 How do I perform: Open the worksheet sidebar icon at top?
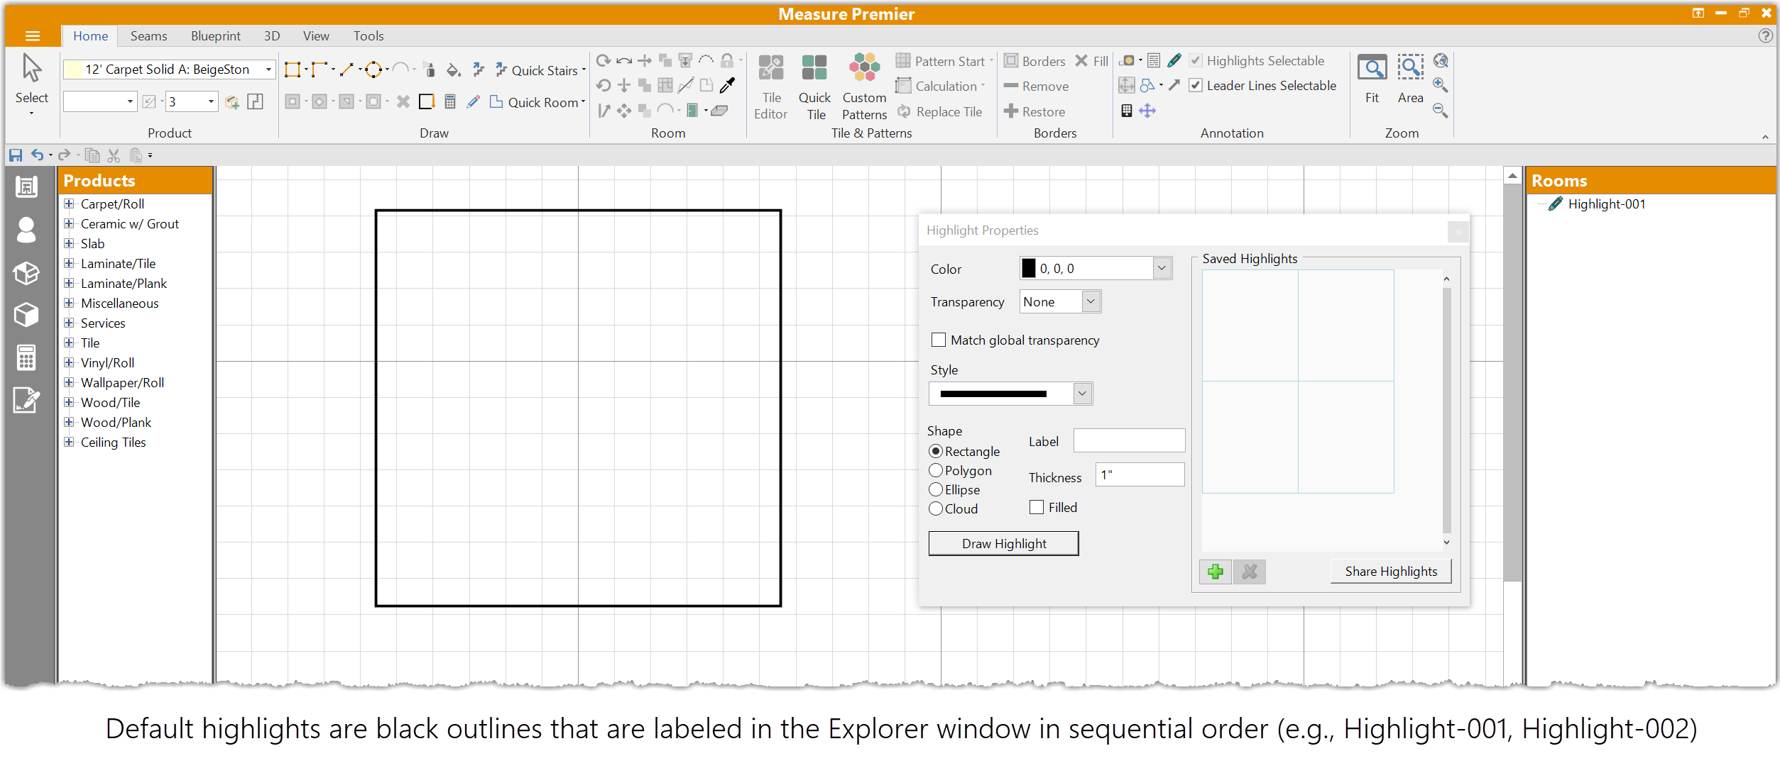(26, 187)
